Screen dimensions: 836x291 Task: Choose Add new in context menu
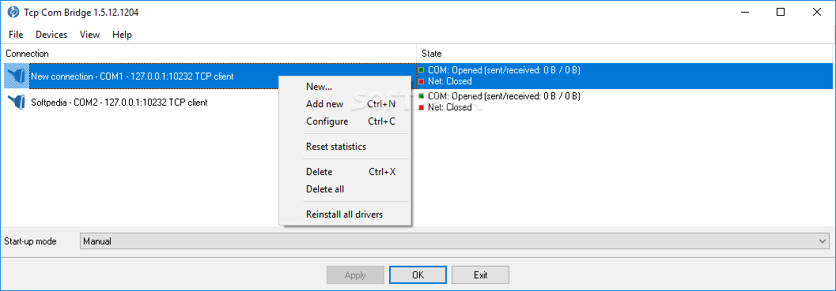(x=345, y=104)
